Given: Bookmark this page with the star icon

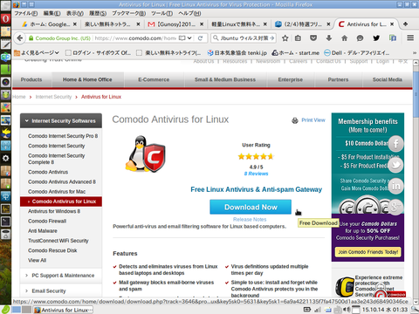Looking at the screenshot, I should pyautogui.click(x=285, y=38).
